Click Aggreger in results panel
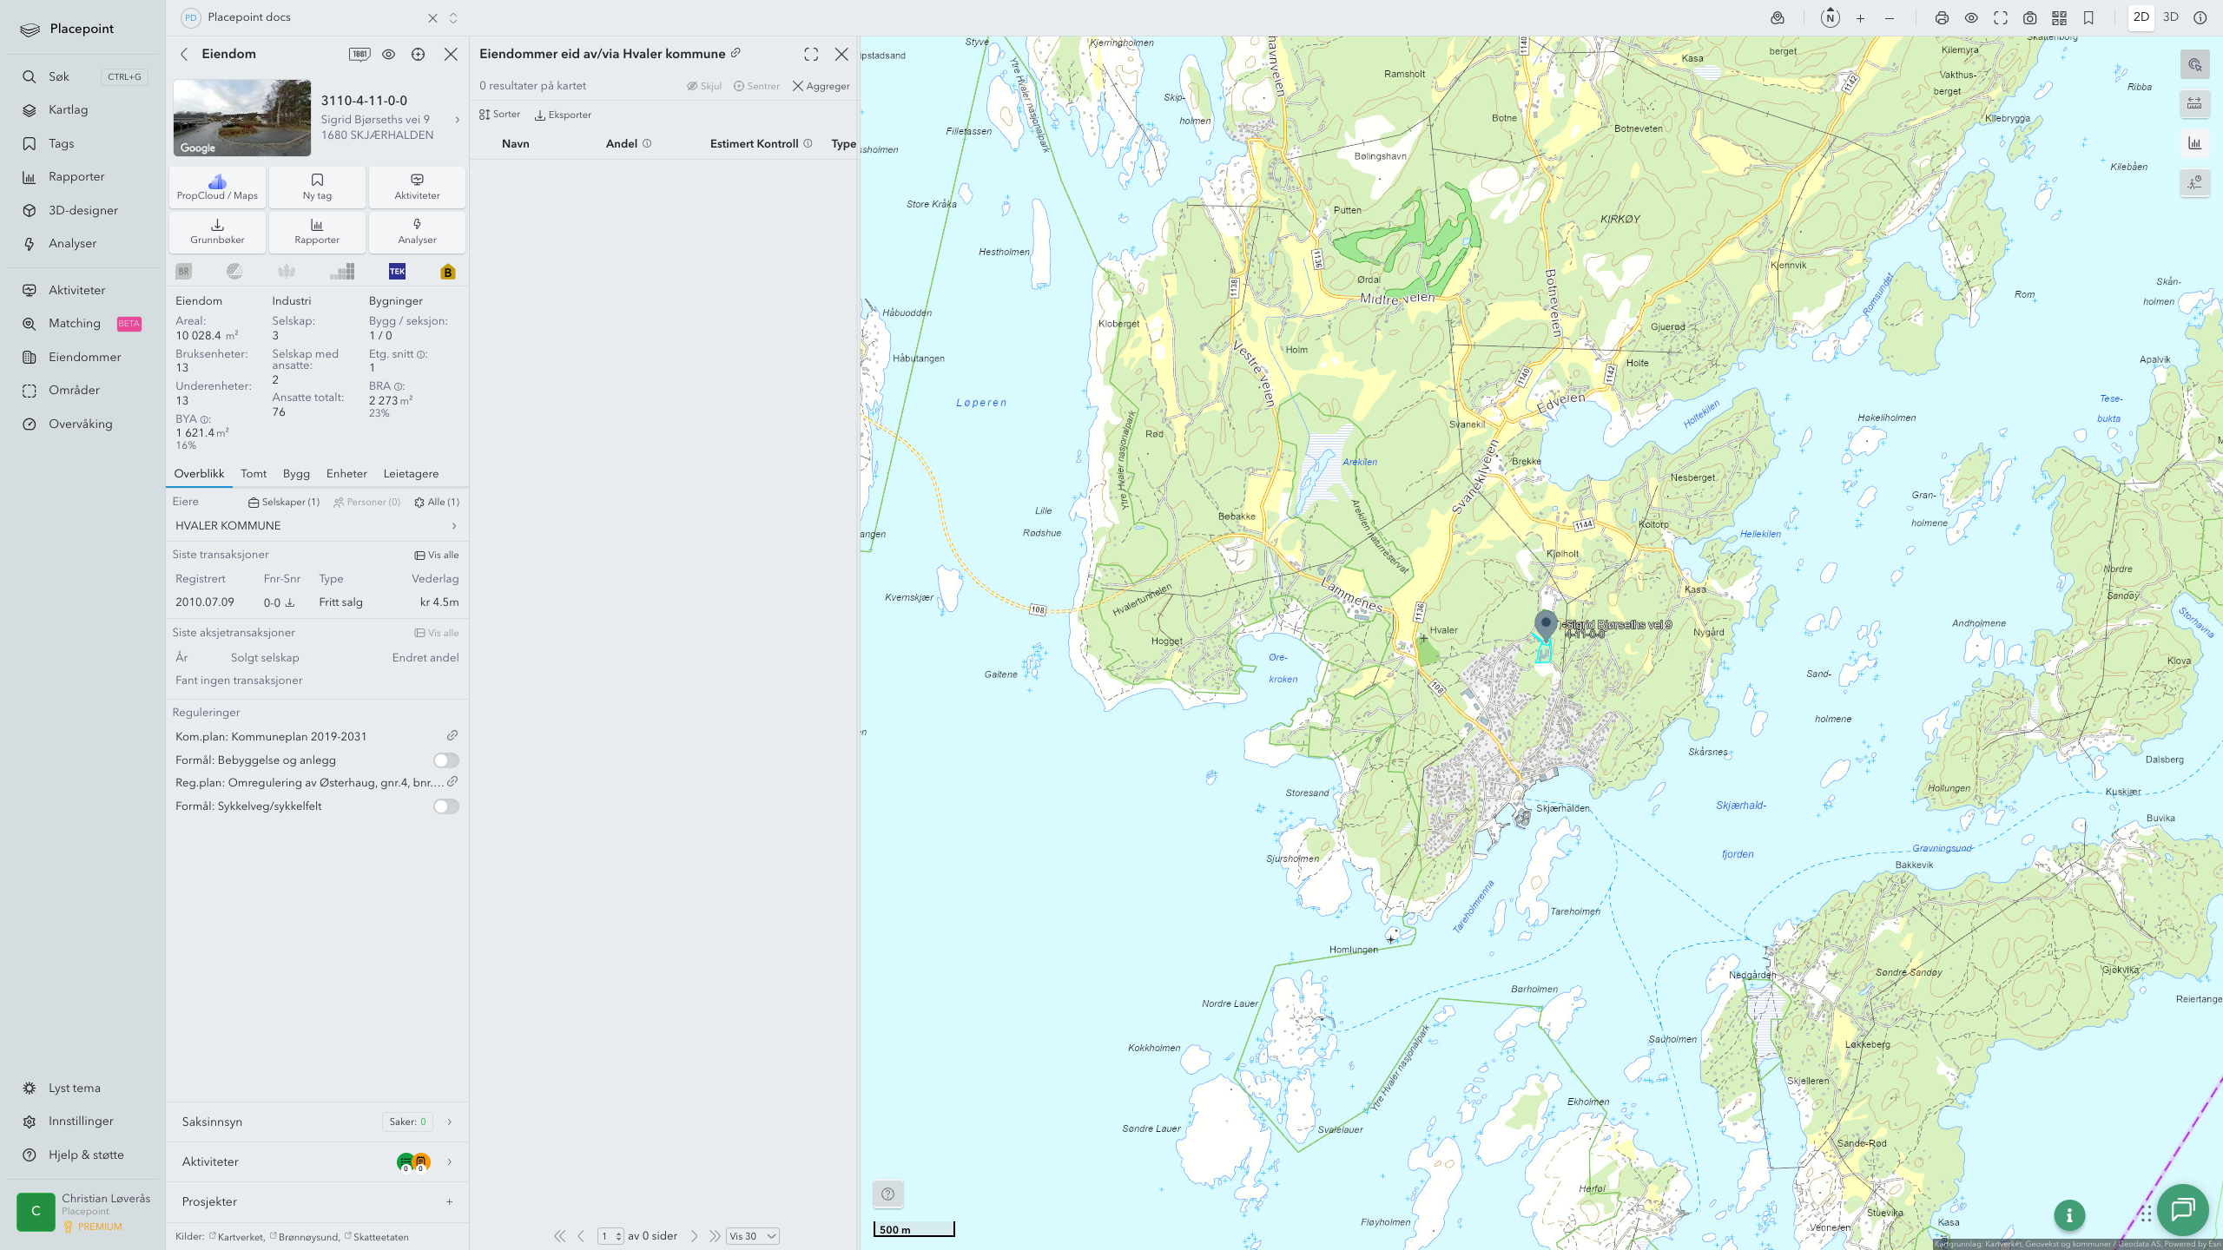Image resolution: width=2223 pixels, height=1250 pixels. (821, 86)
